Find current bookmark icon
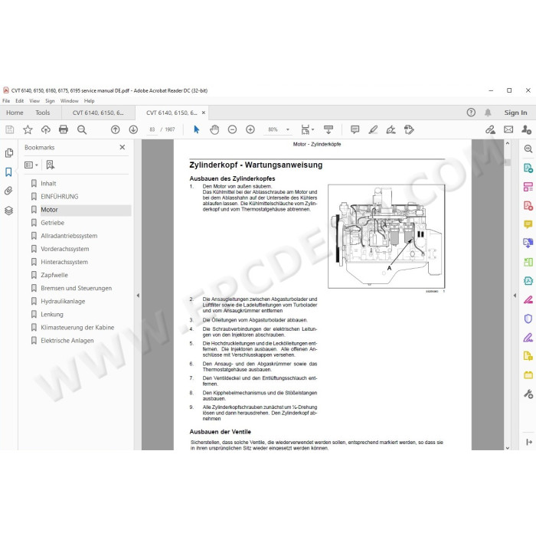The image size is (536, 536). click(x=51, y=165)
